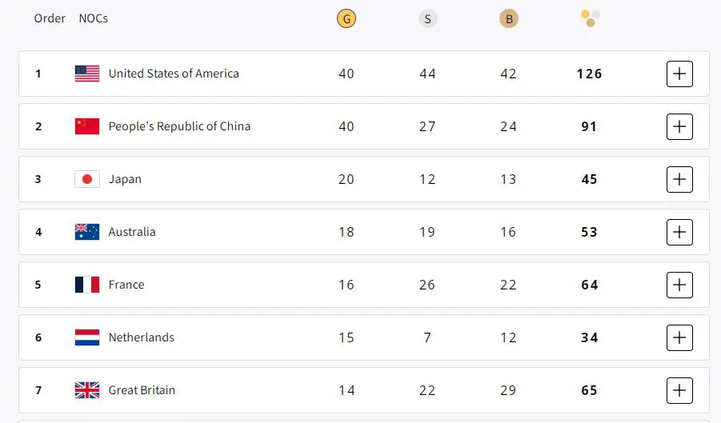Click the NOCs column header
Viewport: 721px width, 423px height.
94,18
